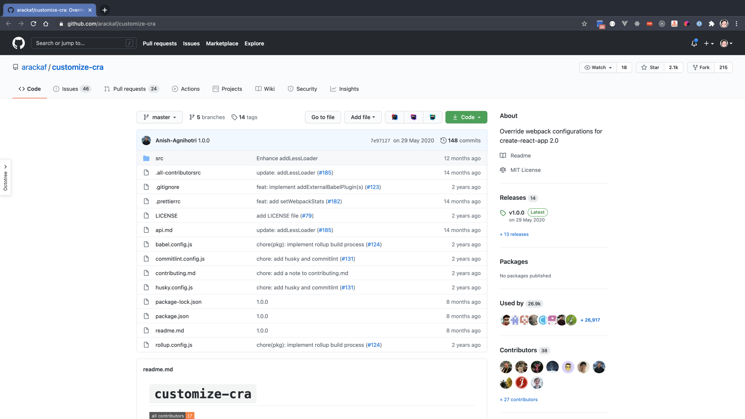Open the notifications bell
Viewport: 745px width, 419px height.
coord(694,43)
